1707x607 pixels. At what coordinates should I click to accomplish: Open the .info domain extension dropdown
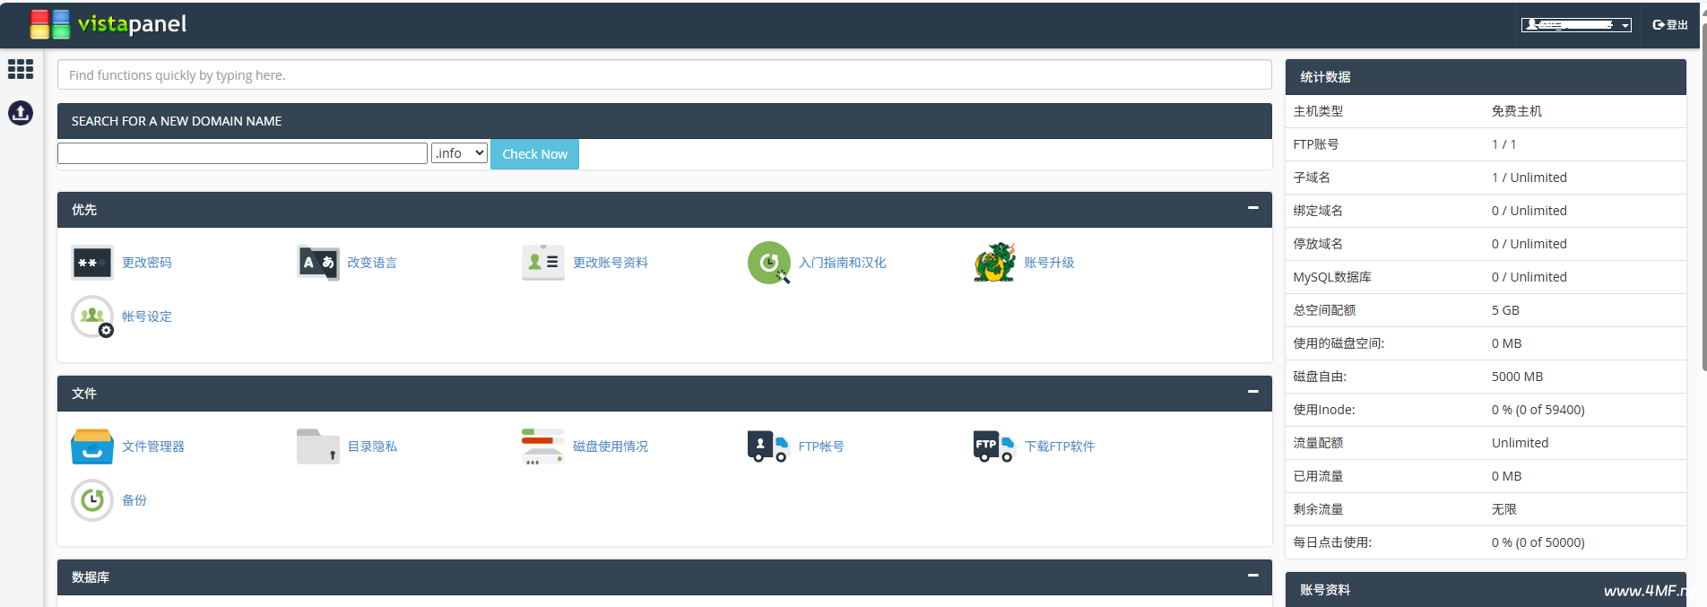(x=459, y=153)
